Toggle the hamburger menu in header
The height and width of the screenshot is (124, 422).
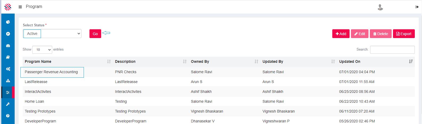tap(20, 7)
